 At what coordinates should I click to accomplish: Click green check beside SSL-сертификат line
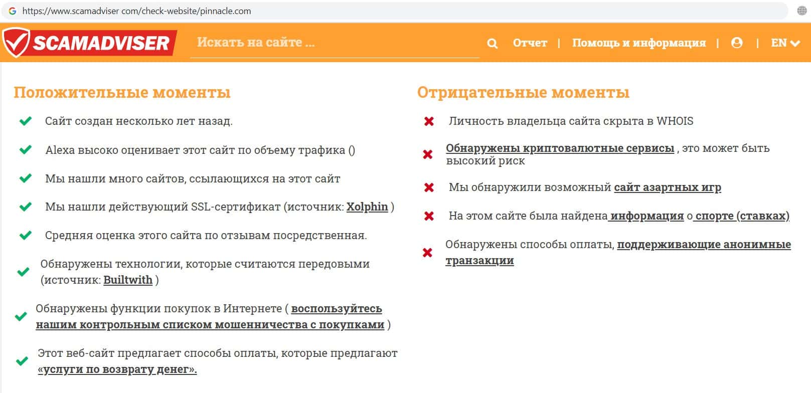[25, 207]
